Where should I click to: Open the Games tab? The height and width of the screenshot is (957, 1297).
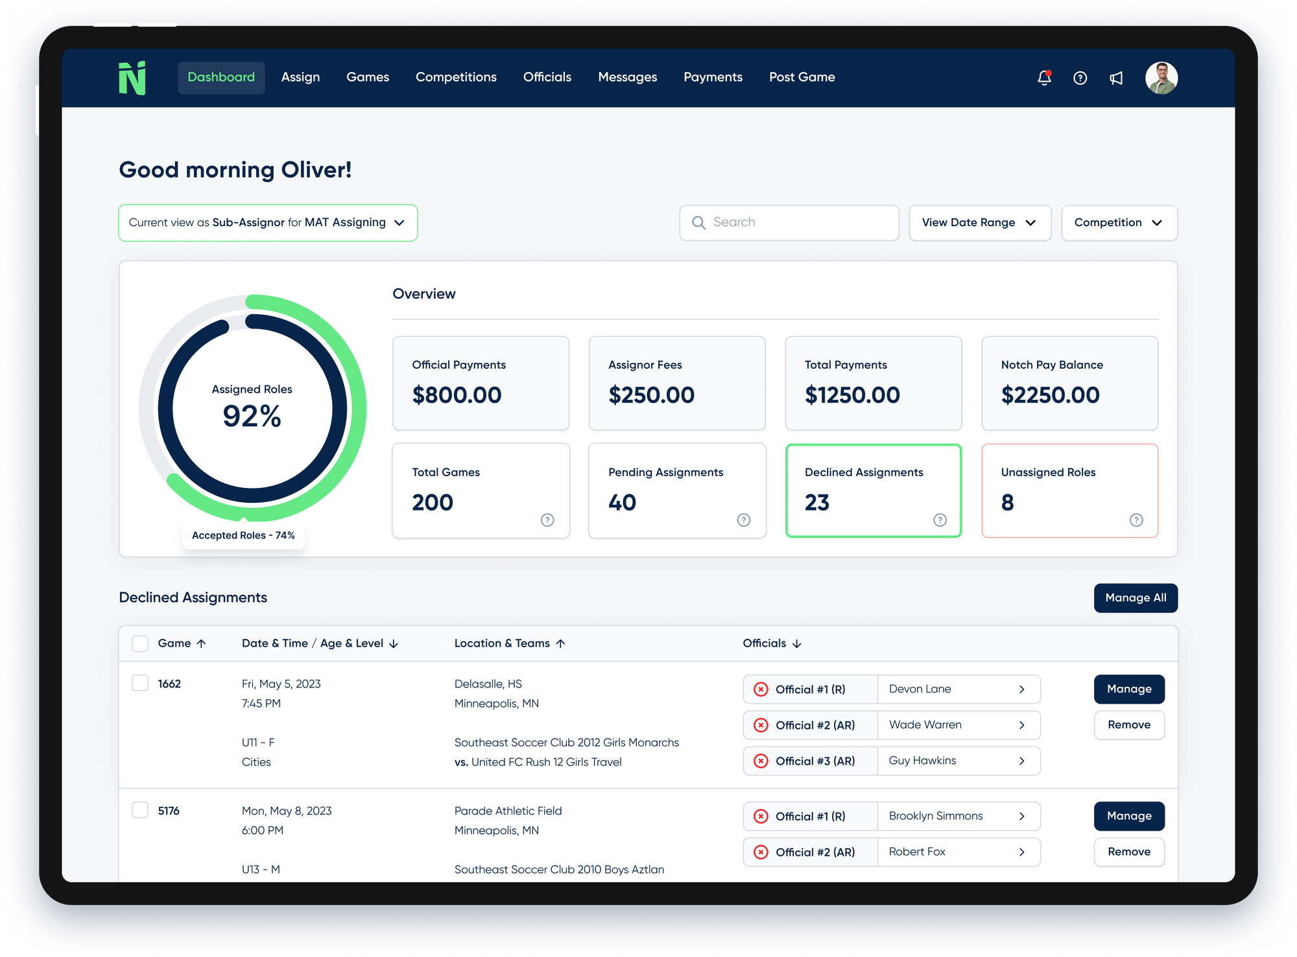(x=368, y=77)
